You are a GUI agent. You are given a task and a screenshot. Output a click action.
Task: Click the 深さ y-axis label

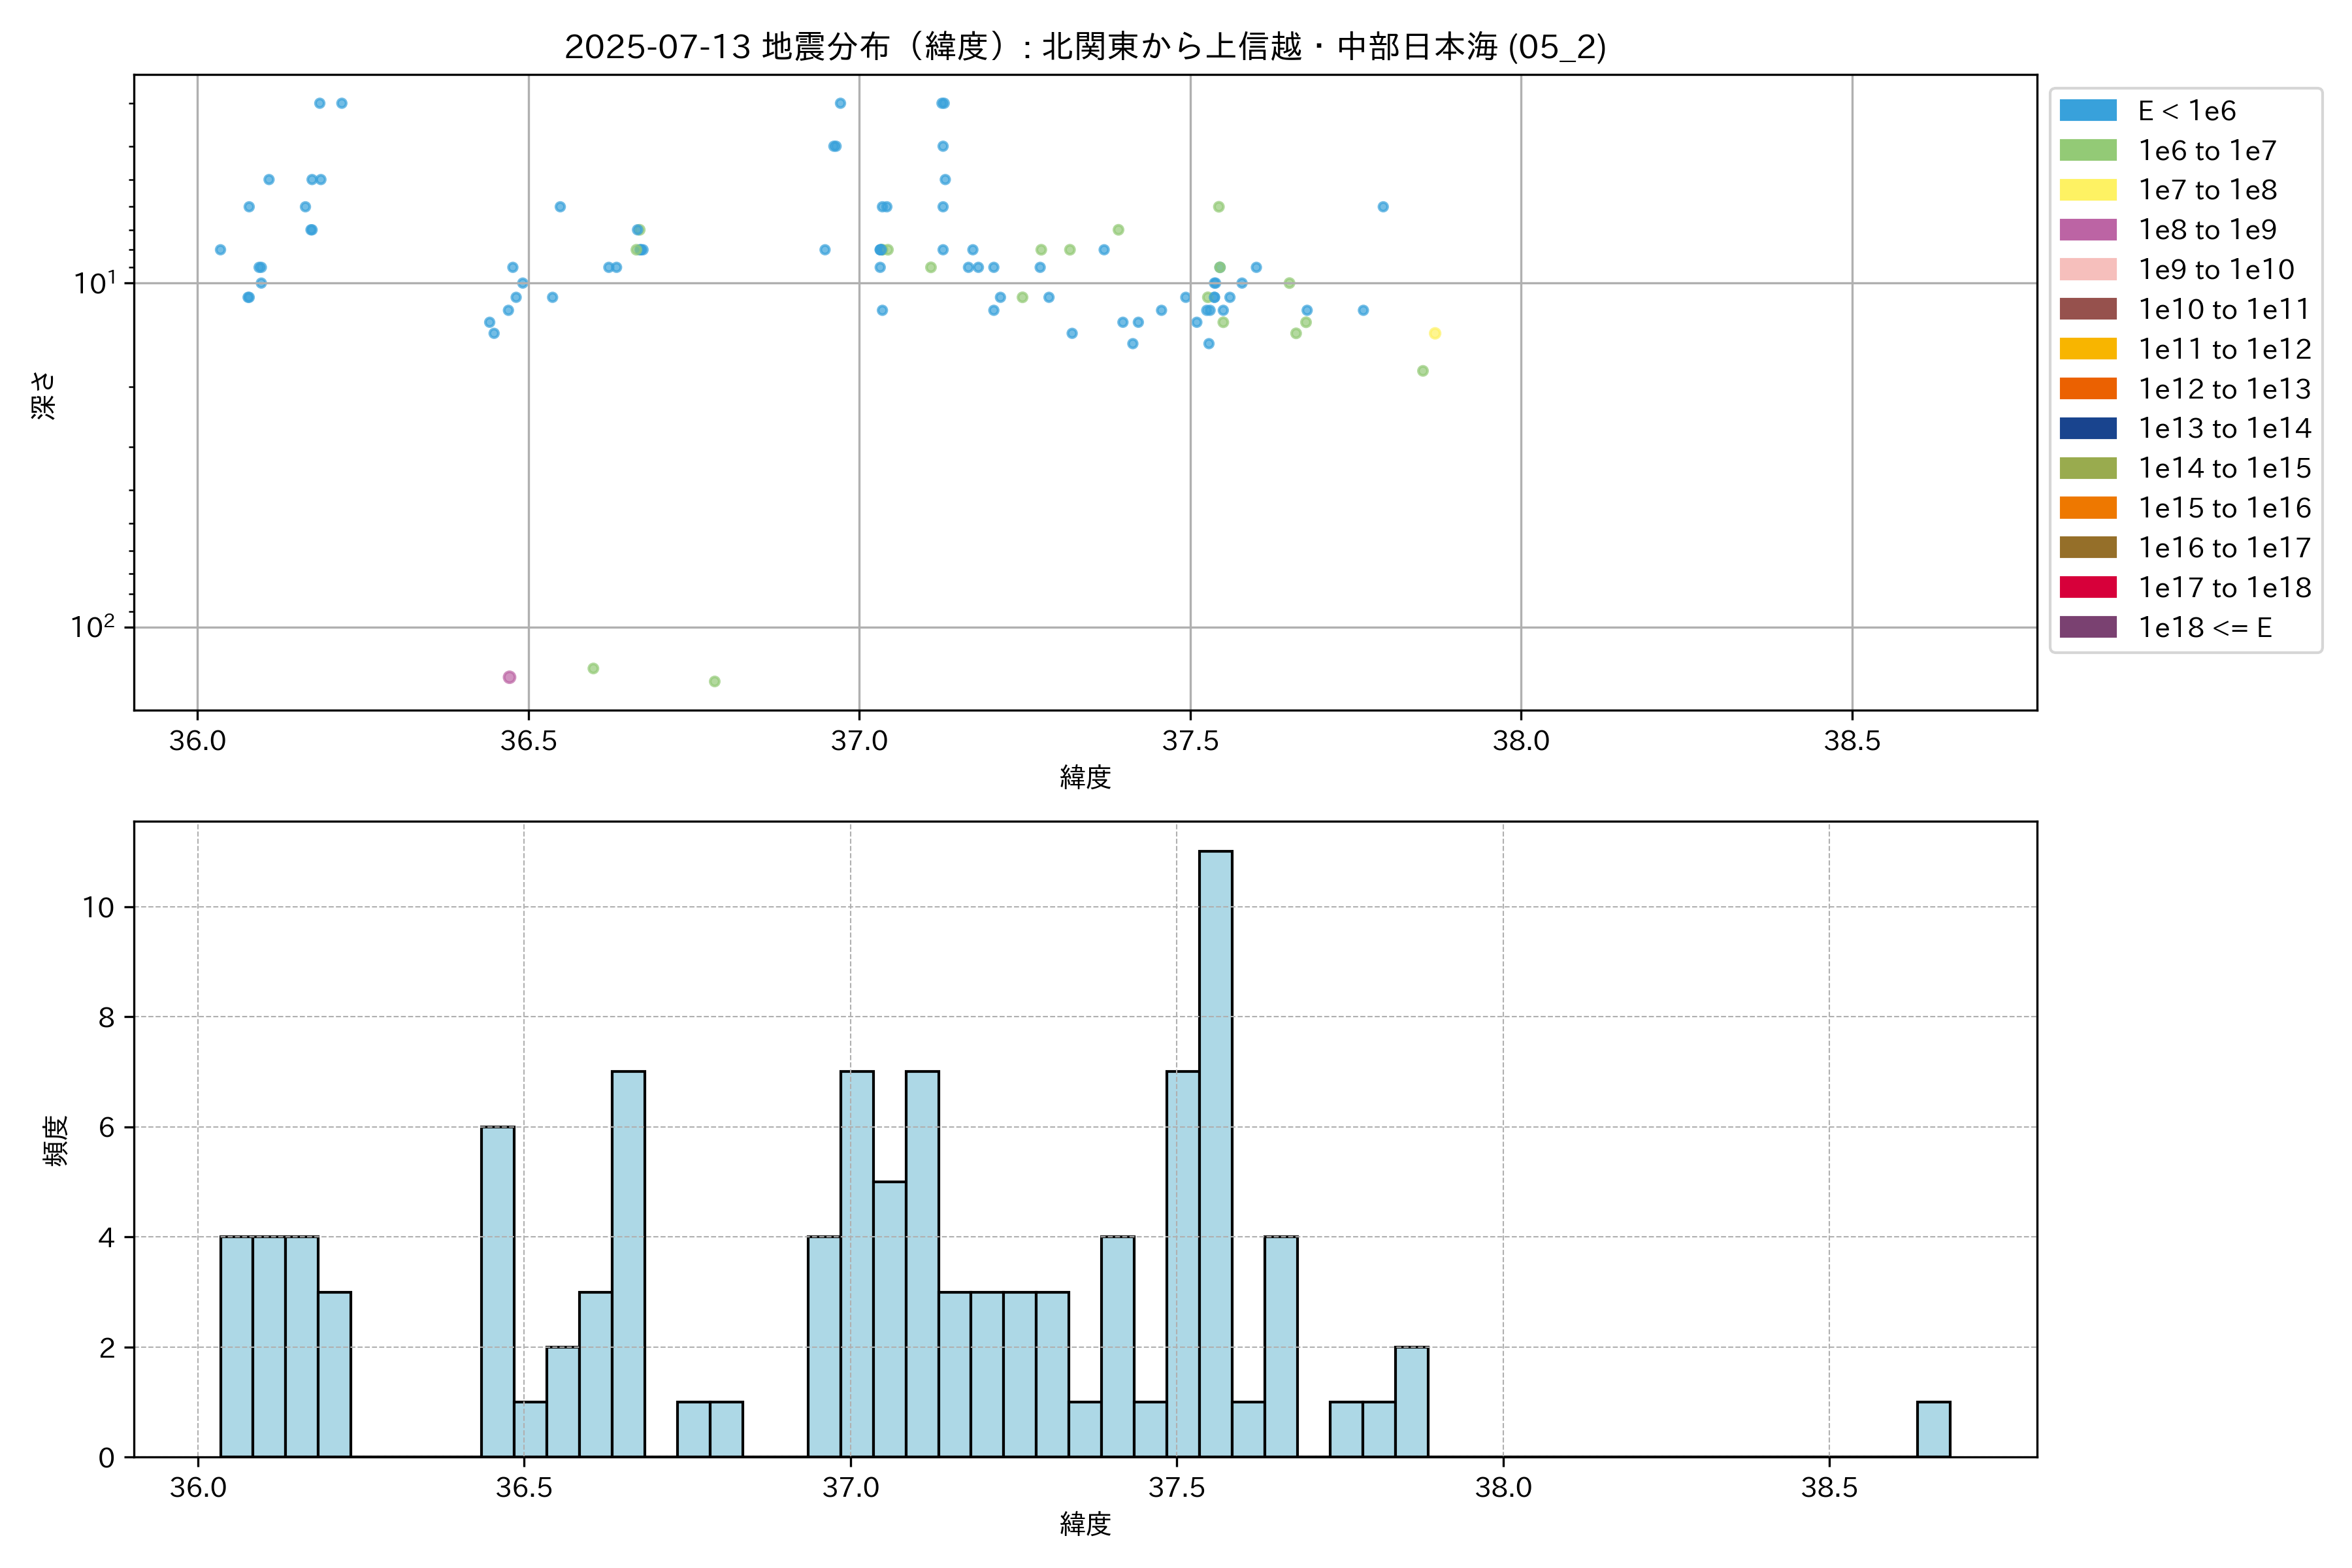coord(43,395)
